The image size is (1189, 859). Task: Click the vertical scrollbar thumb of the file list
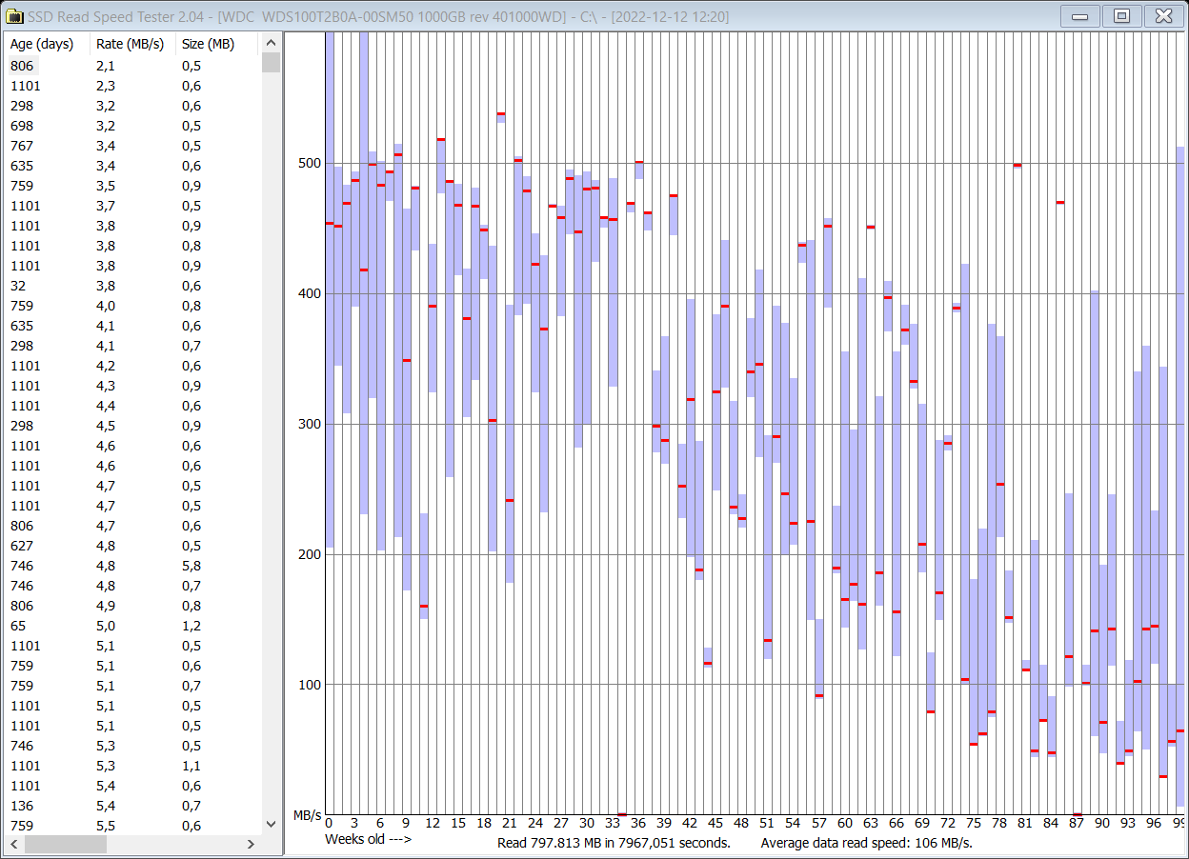coord(271,63)
